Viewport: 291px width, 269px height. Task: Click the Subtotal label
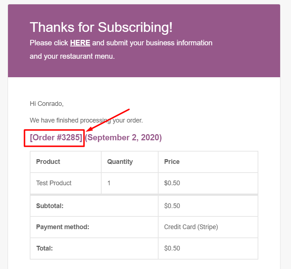pyautogui.click(x=50, y=206)
